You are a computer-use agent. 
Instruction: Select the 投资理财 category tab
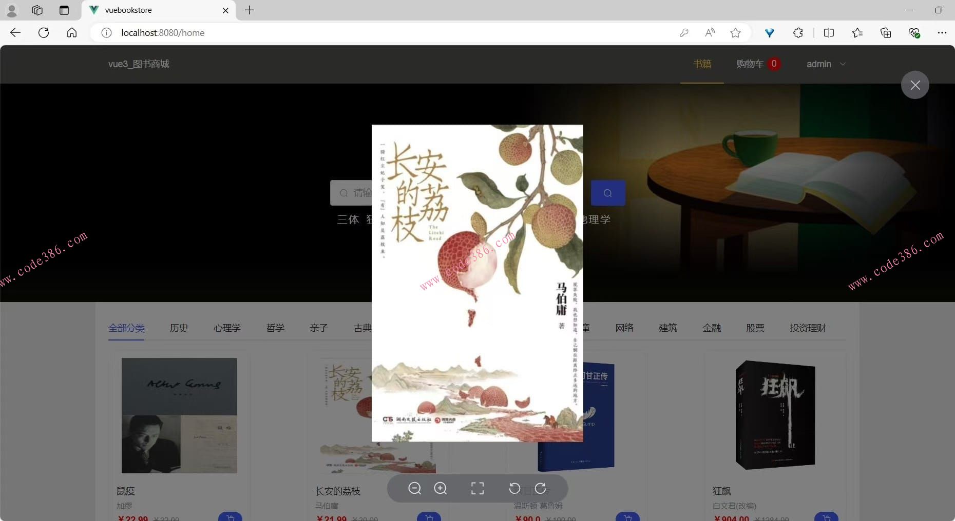(807, 328)
